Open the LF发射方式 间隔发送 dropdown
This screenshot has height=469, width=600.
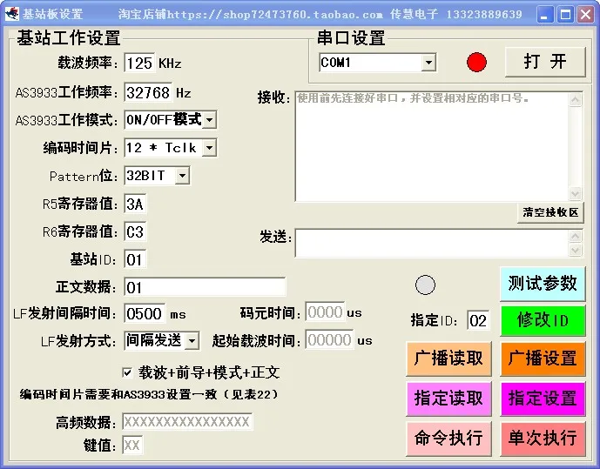pyautogui.click(x=192, y=340)
